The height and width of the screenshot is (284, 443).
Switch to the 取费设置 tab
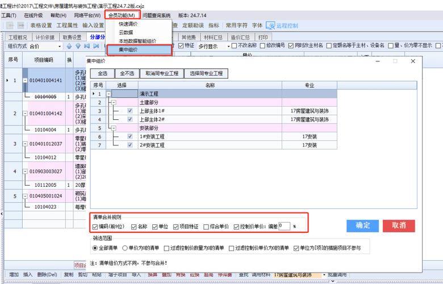coord(72,37)
